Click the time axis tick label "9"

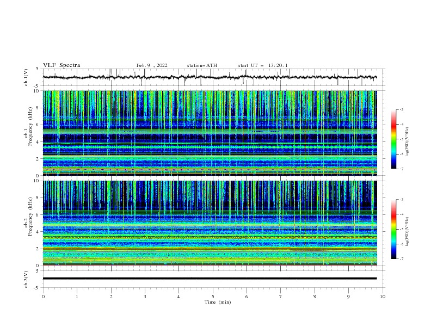coord(348,297)
